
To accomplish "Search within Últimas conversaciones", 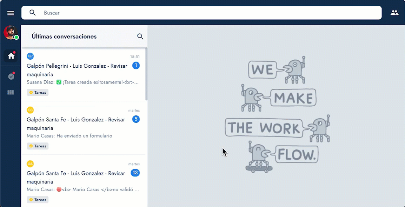I will coord(140,36).
